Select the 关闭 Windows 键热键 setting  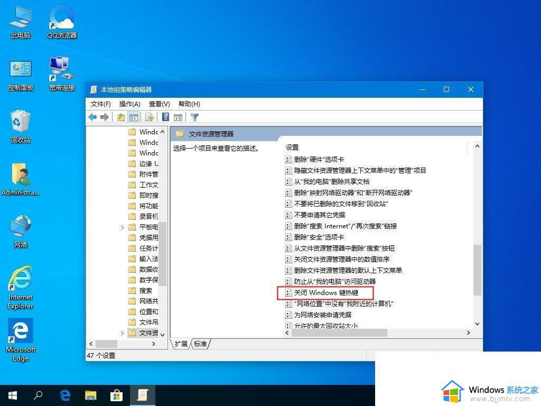[322, 293]
